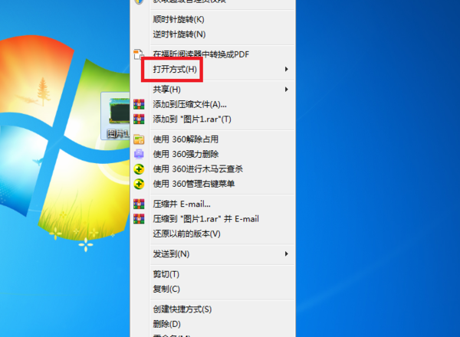Choose 删除(D) from context menu

point(166,324)
